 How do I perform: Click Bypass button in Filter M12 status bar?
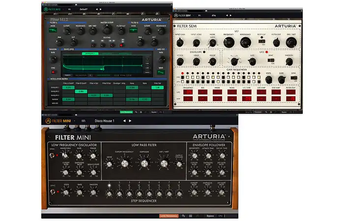click(x=154, y=112)
